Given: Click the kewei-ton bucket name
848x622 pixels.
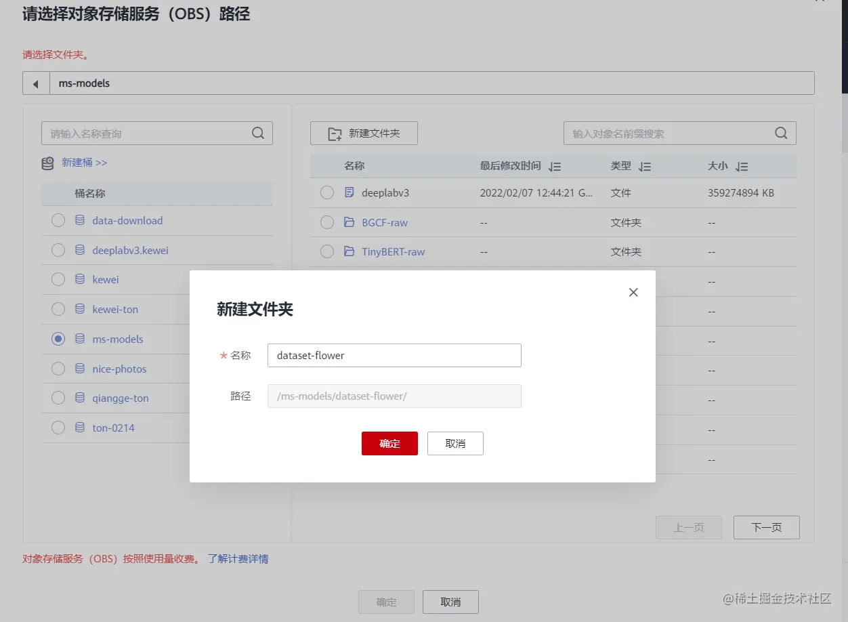Looking at the screenshot, I should 115,309.
